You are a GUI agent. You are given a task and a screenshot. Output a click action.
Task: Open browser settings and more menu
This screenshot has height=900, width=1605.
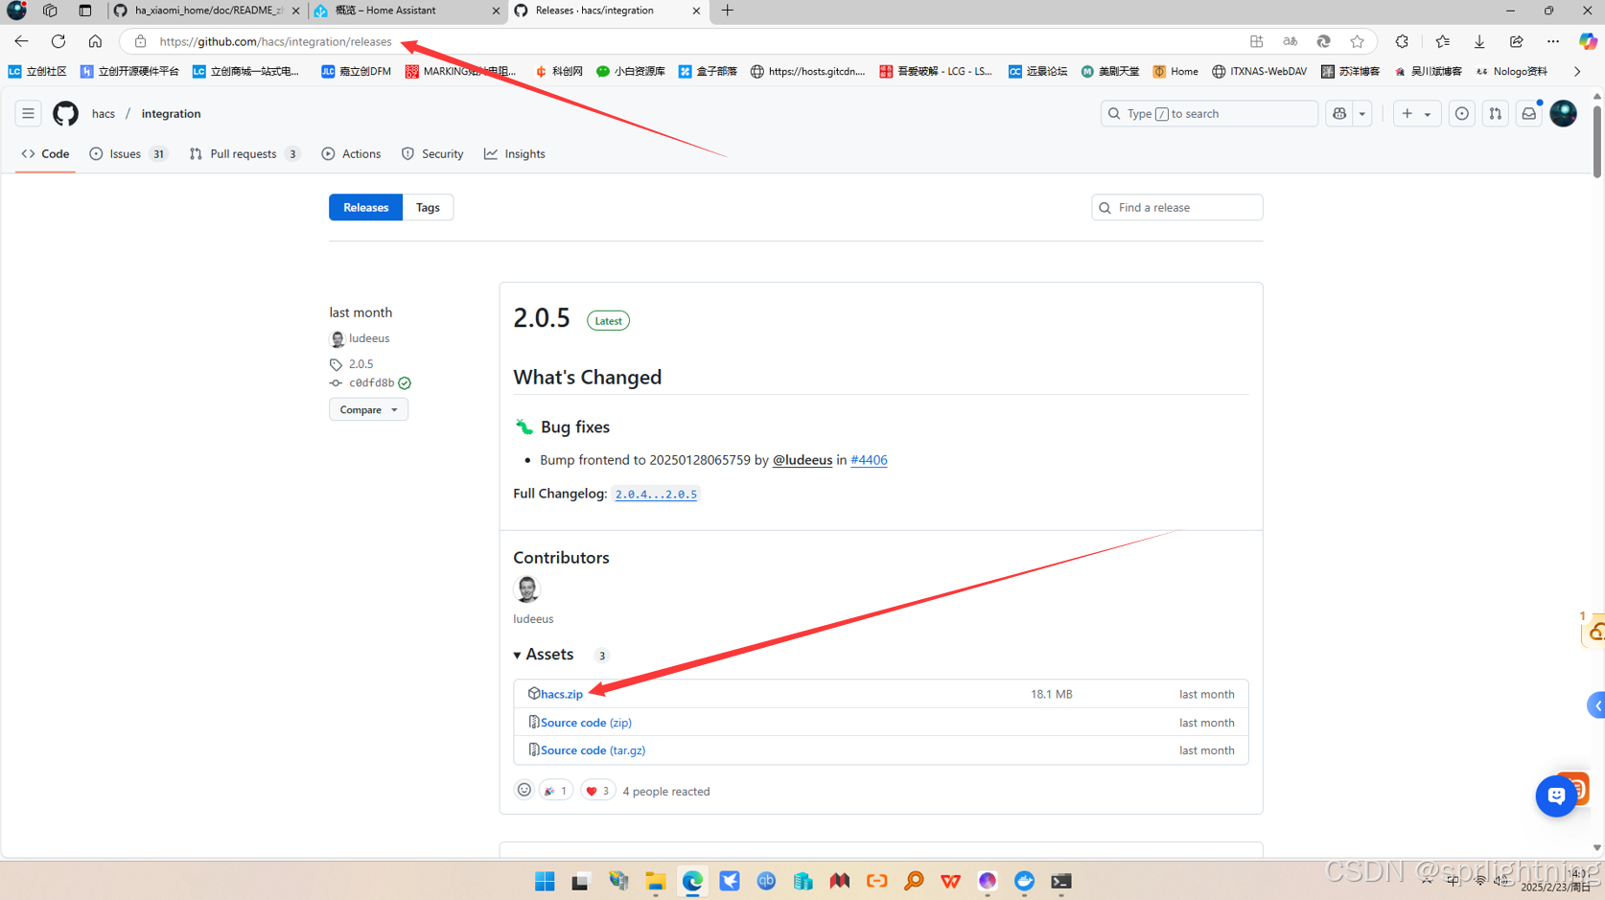1552,41
